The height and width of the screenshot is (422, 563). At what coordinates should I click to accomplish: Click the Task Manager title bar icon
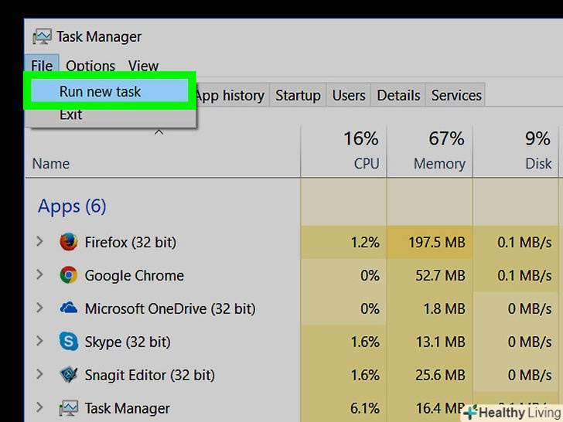point(42,37)
